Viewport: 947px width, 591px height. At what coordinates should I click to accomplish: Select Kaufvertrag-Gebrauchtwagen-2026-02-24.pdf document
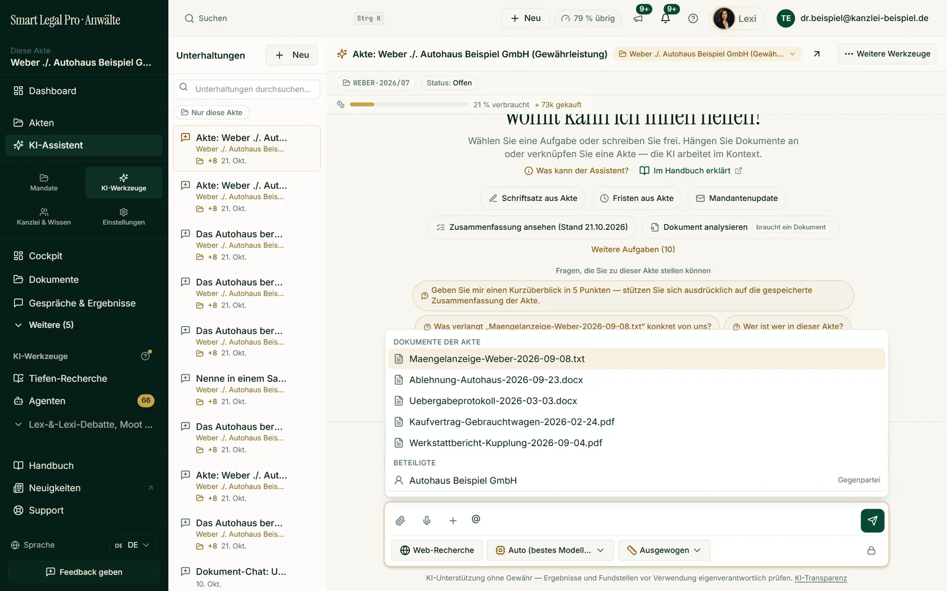[x=636, y=422]
